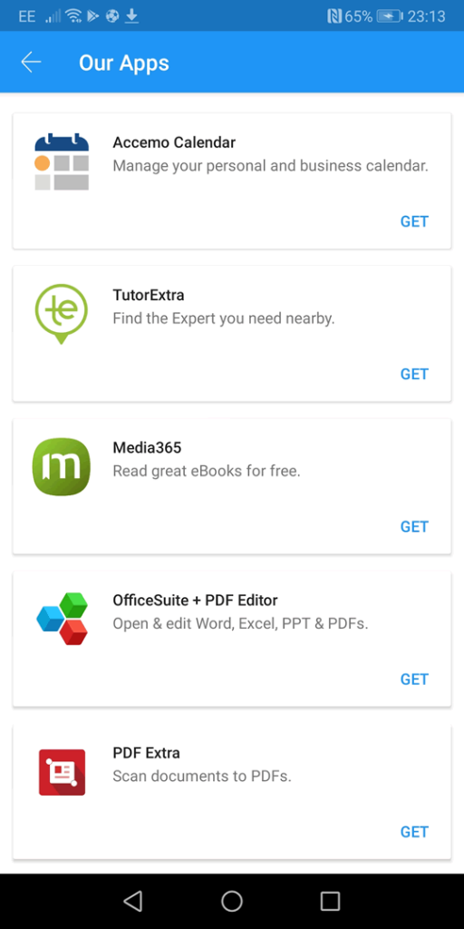464x929 pixels.
Task: Get the Accemo Calendar app
Action: (x=414, y=221)
